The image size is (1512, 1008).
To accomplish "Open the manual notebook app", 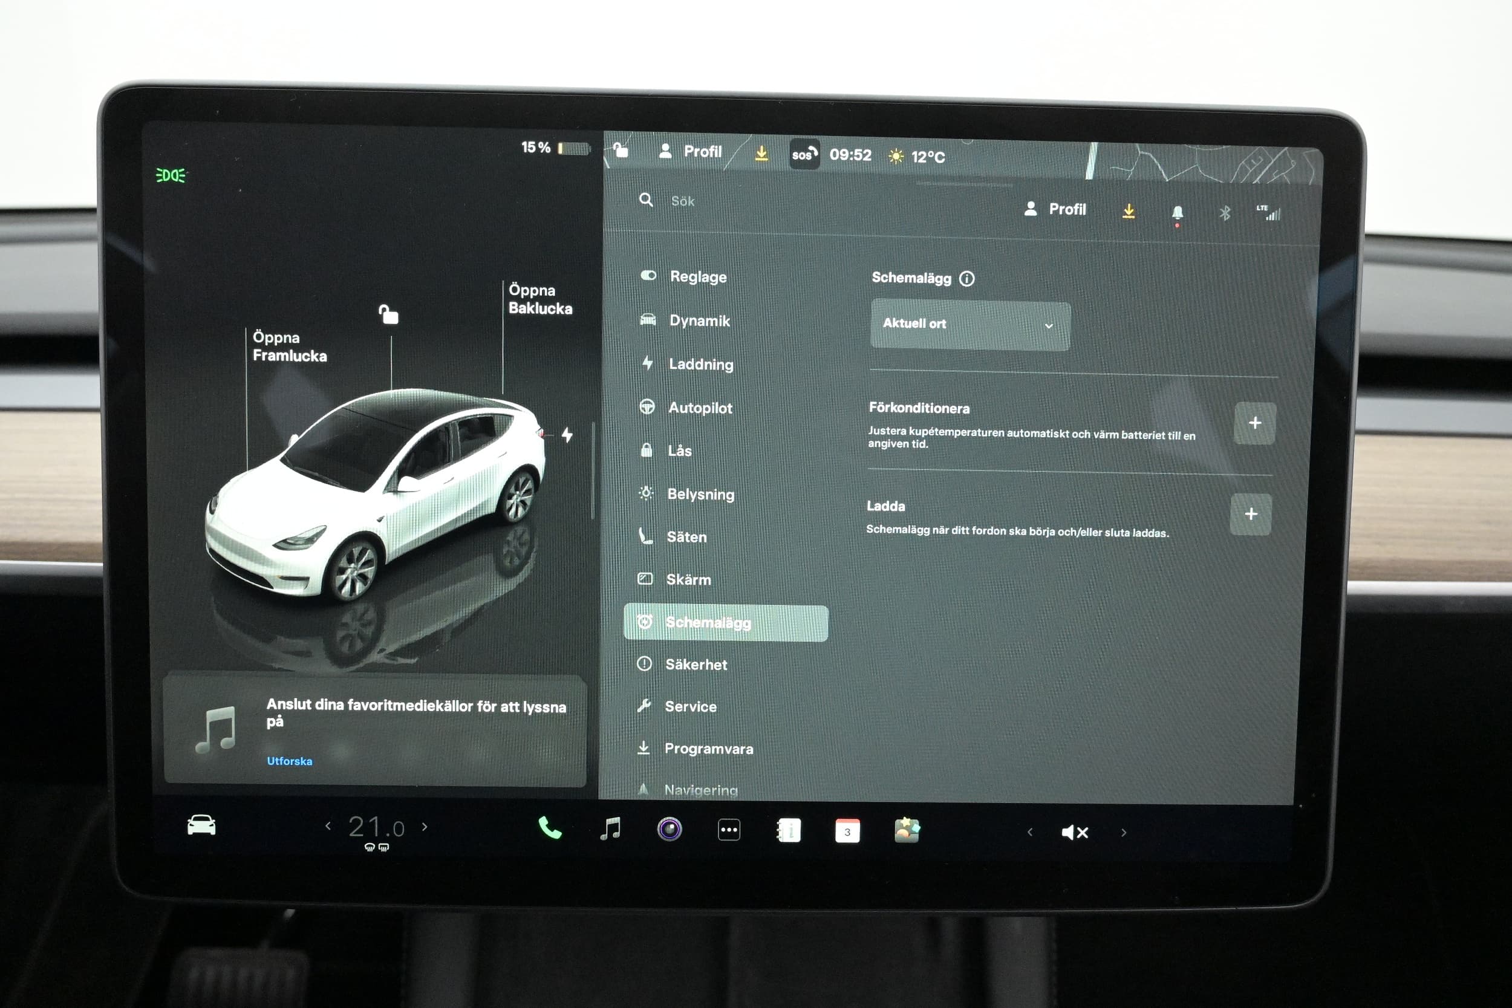I will point(788,831).
